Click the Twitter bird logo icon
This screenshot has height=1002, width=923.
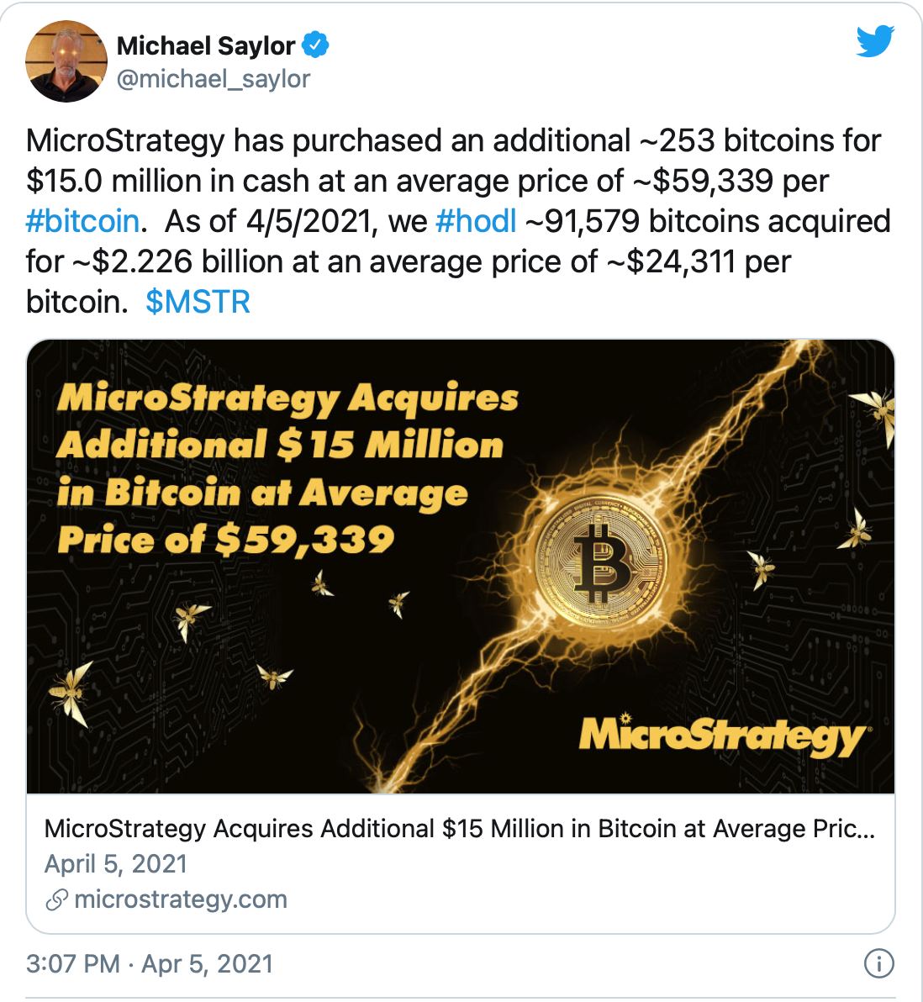[x=875, y=41]
